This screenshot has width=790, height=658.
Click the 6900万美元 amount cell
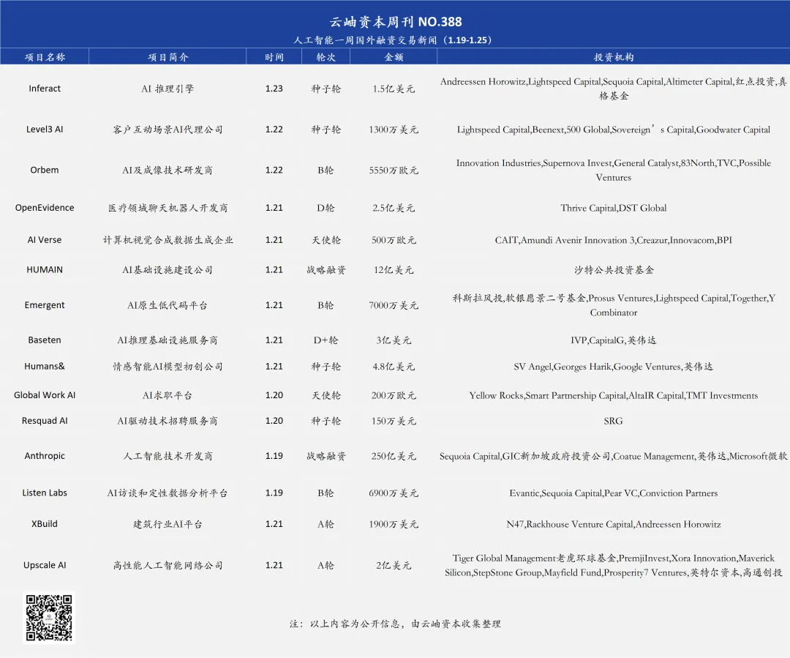394,493
